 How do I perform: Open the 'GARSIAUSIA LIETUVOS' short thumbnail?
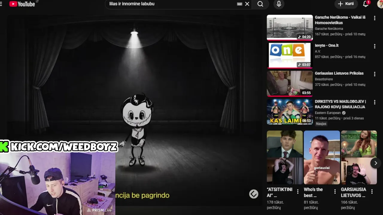click(x=359, y=157)
